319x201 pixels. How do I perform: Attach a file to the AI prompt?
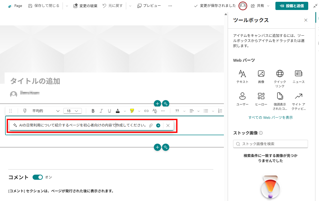(151, 125)
